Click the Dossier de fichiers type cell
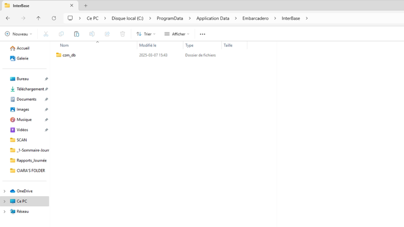Screen dimensions: 404x227 click(201, 55)
